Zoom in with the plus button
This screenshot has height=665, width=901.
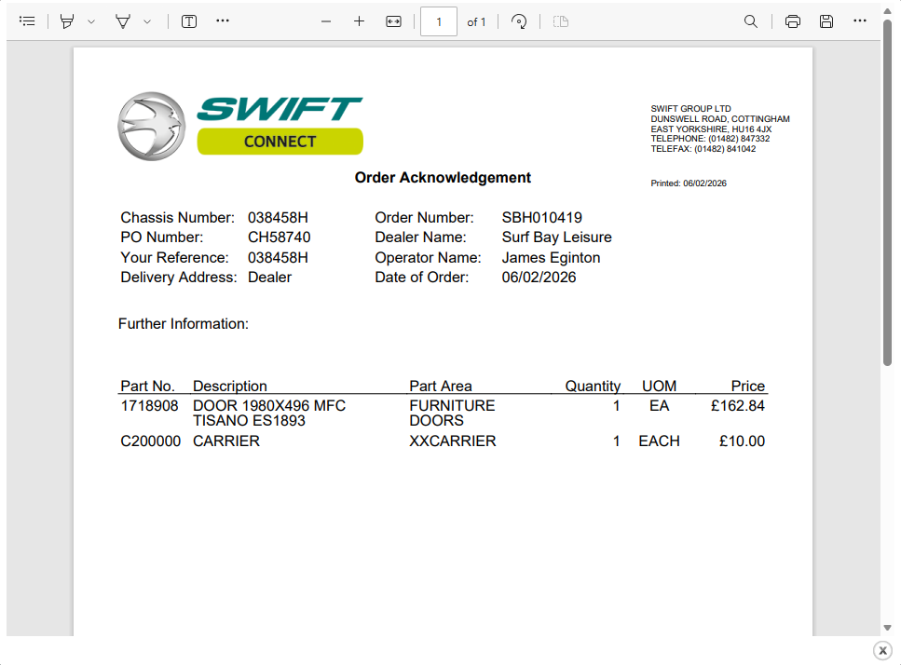click(359, 21)
